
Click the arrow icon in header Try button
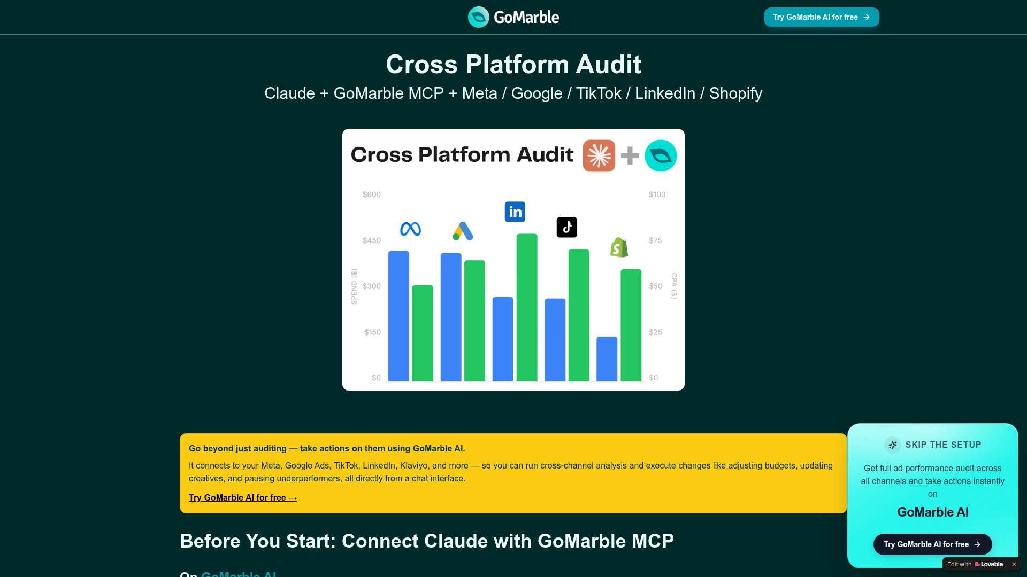click(867, 17)
